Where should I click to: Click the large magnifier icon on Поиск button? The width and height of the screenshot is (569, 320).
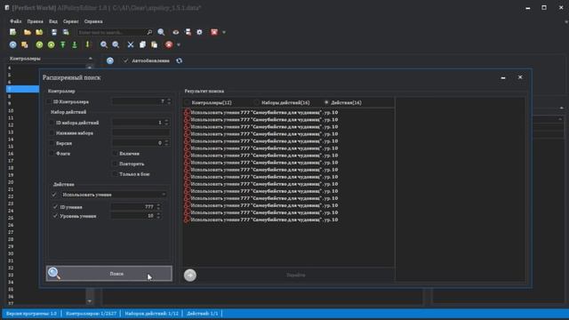tap(54, 273)
